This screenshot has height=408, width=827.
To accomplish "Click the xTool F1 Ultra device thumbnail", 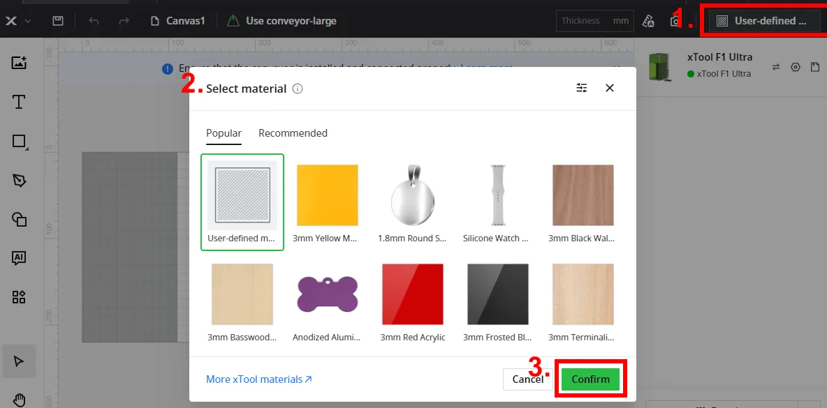I will (660, 66).
